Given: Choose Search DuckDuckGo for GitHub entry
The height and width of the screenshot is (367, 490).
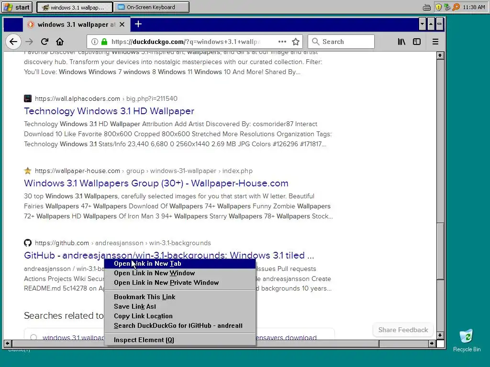Looking at the screenshot, I should coord(180,326).
